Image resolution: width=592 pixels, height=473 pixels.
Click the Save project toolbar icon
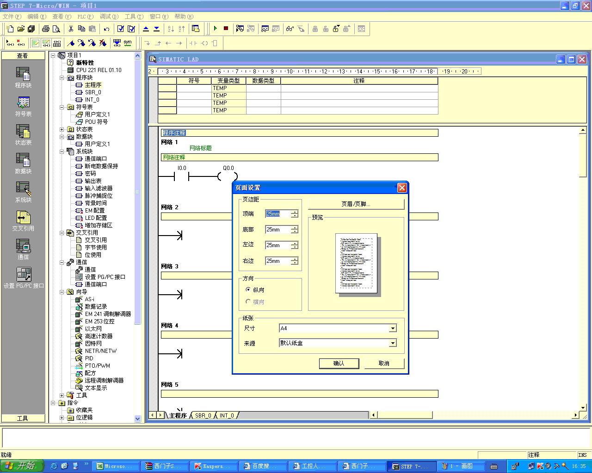click(31, 29)
